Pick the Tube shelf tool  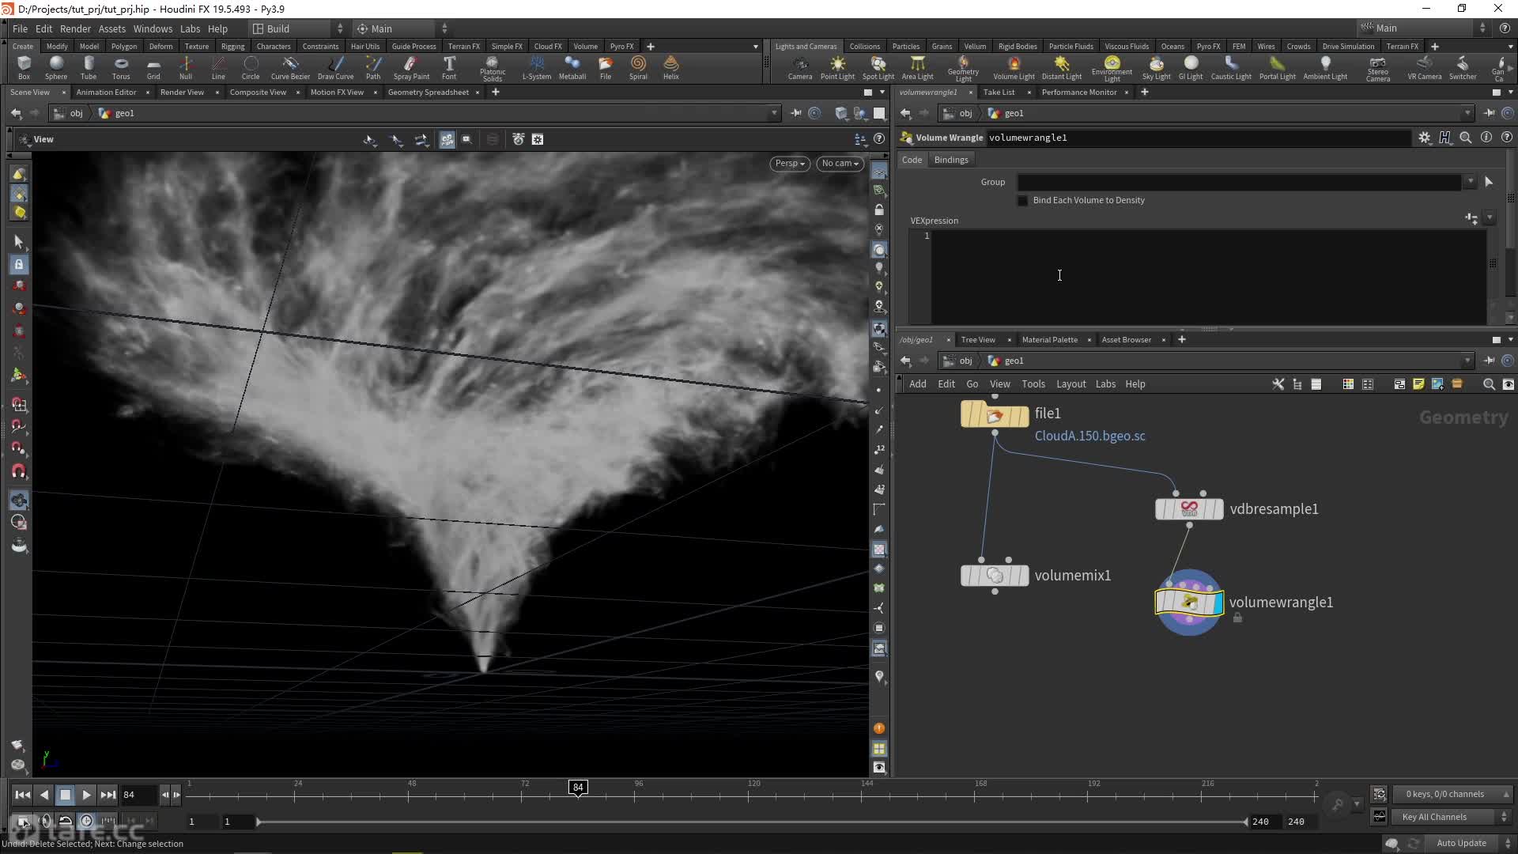coord(89,67)
